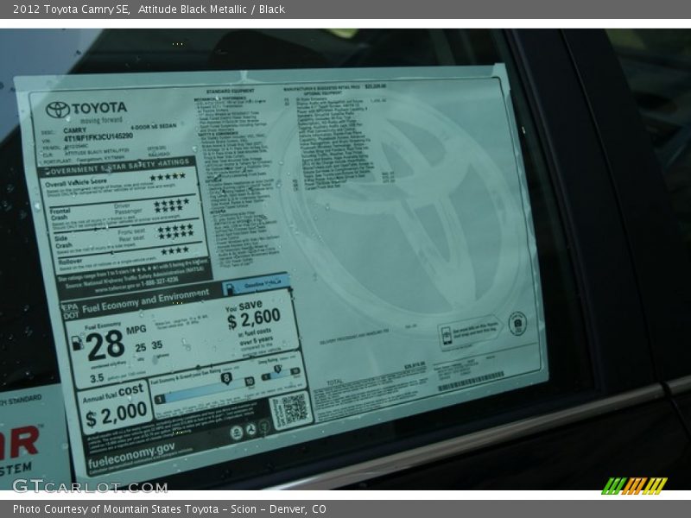This screenshot has height=518, width=691.
Task: Toggle the Overall Vehicle Score five-star rating
Action: pos(168,177)
